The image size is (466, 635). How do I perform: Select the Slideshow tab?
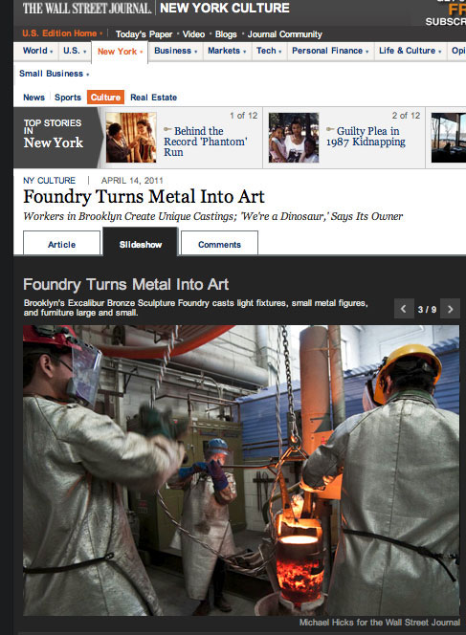pos(141,242)
